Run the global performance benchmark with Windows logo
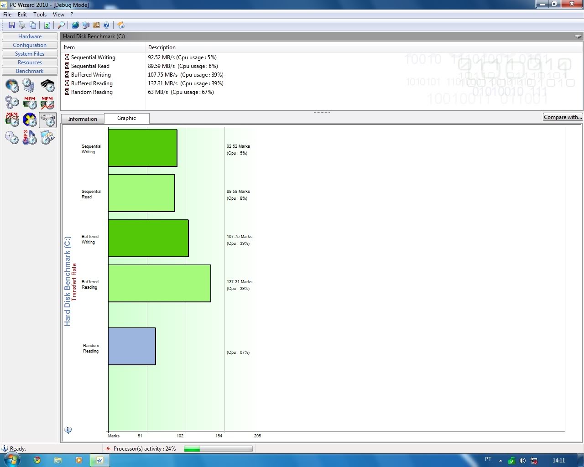Screen dimensions: 584x467 12,85
